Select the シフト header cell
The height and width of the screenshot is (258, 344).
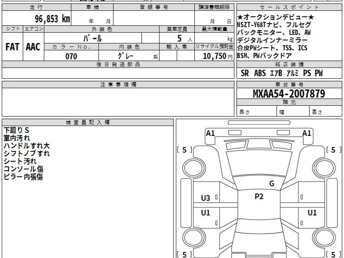click(x=12, y=29)
